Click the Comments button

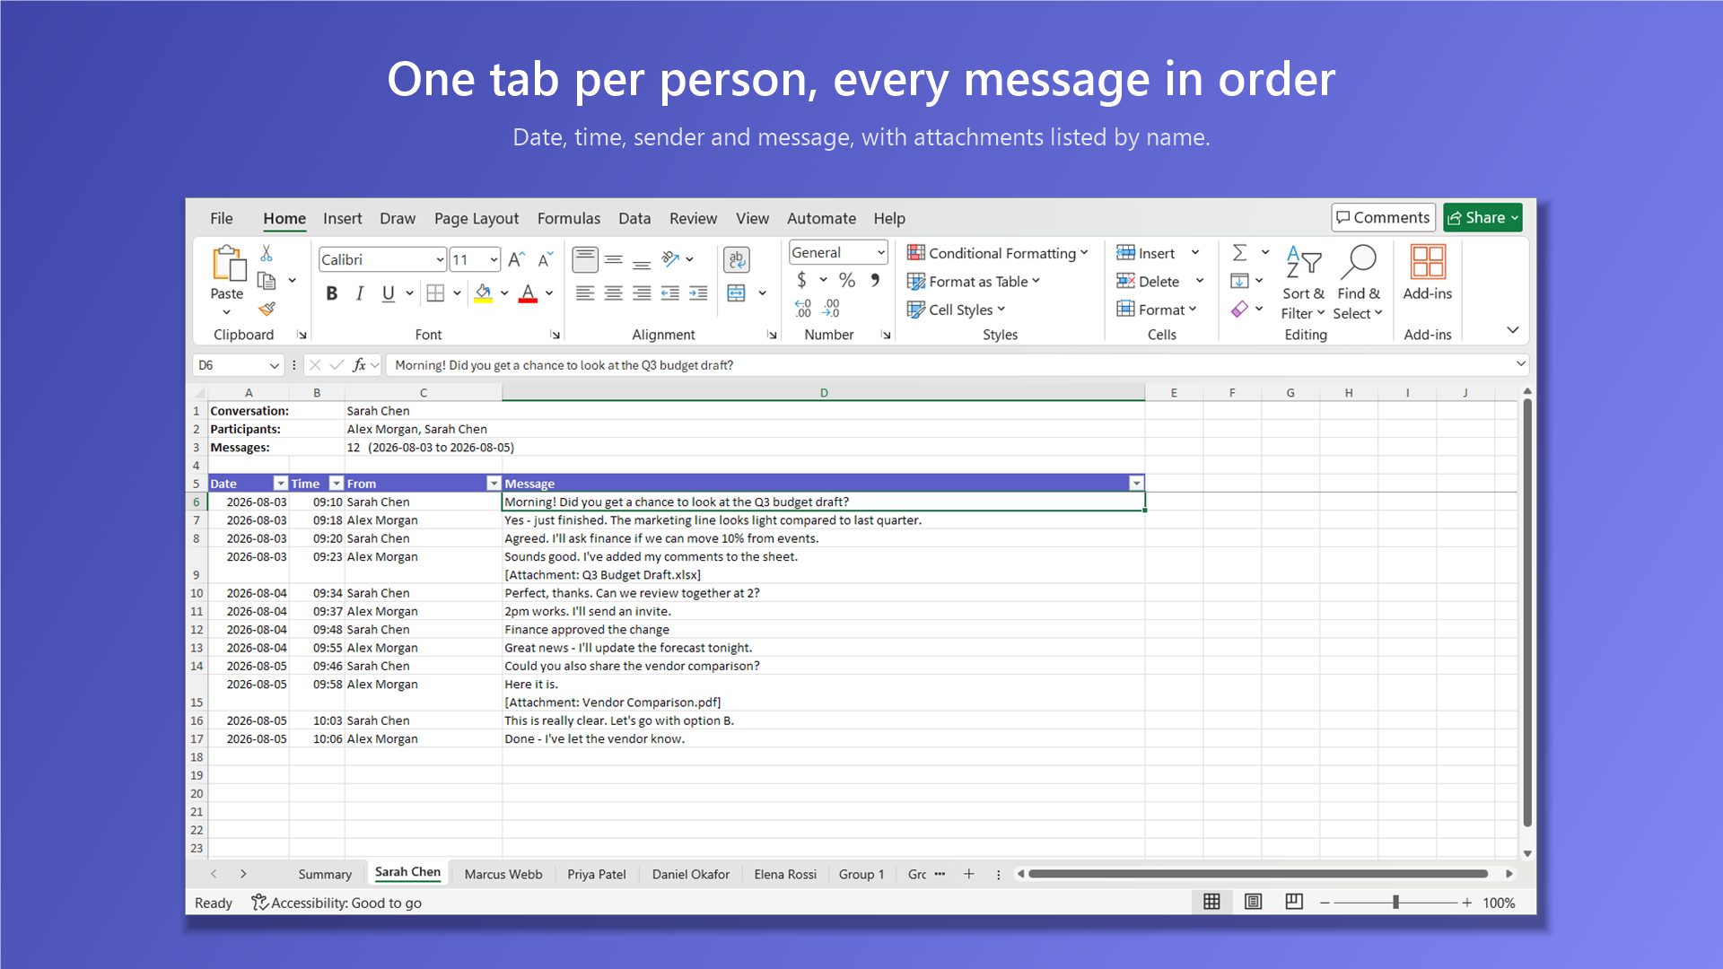tap(1383, 218)
